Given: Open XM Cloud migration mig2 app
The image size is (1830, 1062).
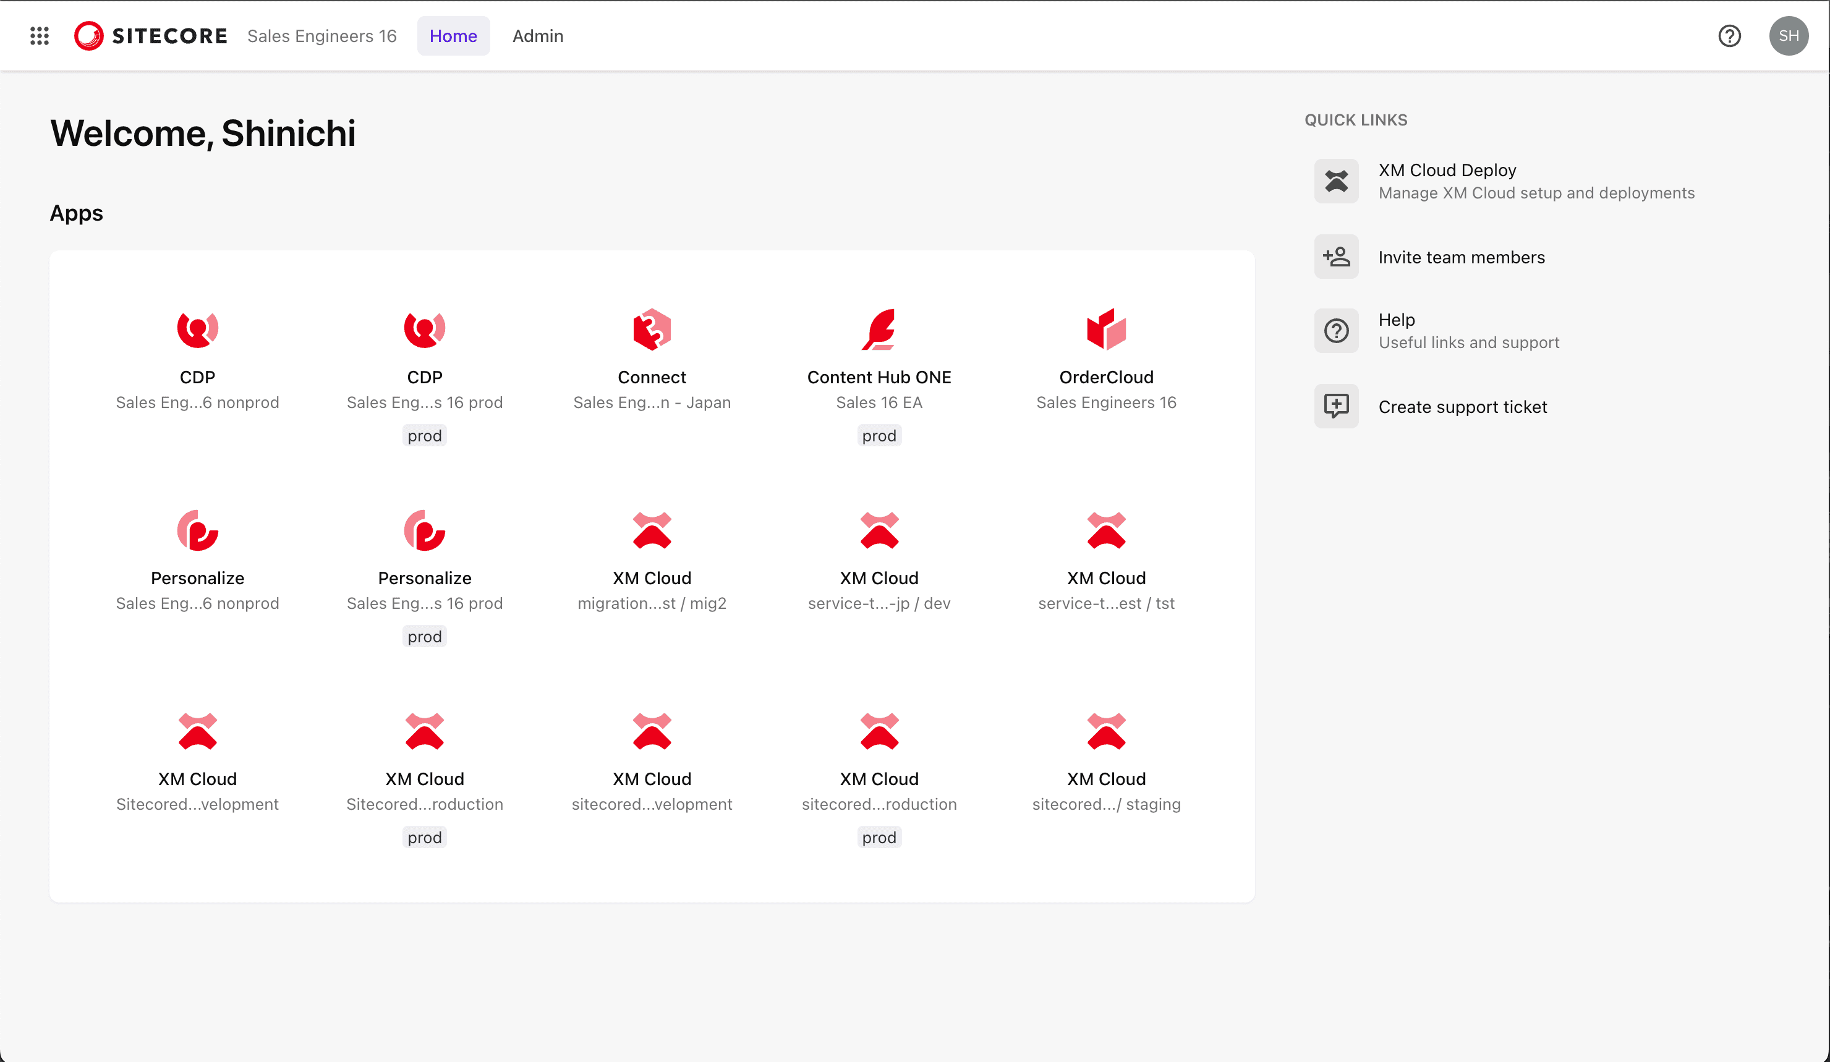Looking at the screenshot, I should click(652, 530).
